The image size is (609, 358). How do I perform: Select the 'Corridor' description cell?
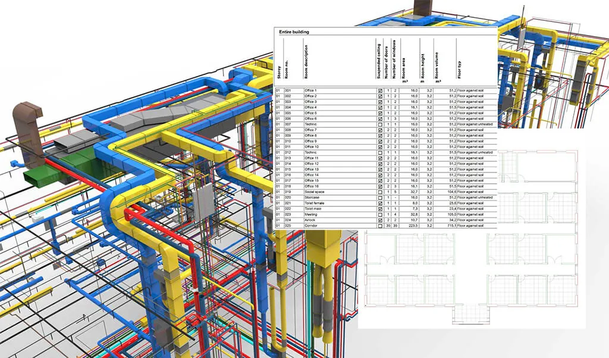311,225
